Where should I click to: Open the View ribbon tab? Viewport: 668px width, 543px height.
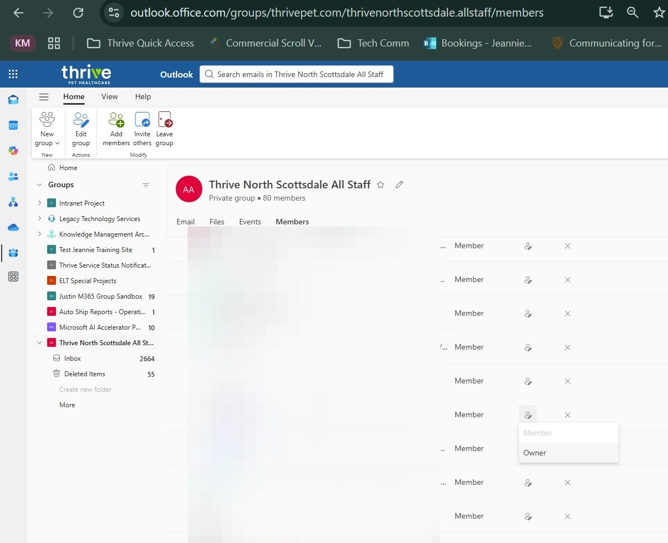[109, 96]
